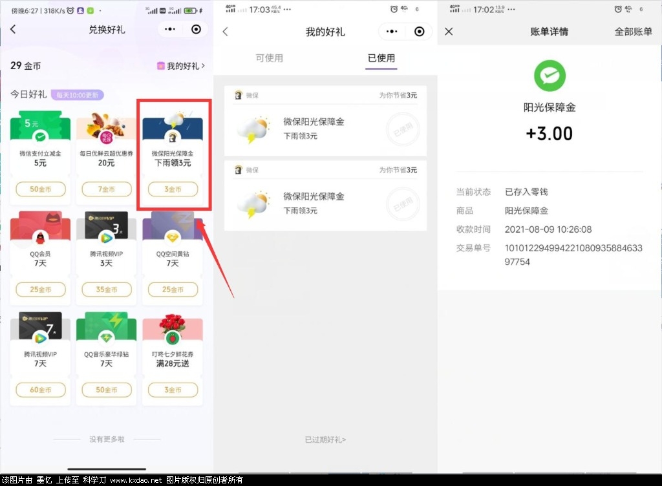This screenshot has width=662, height=486.
Task: Open 全部账单 to view all bills
Action: pyautogui.click(x=633, y=32)
